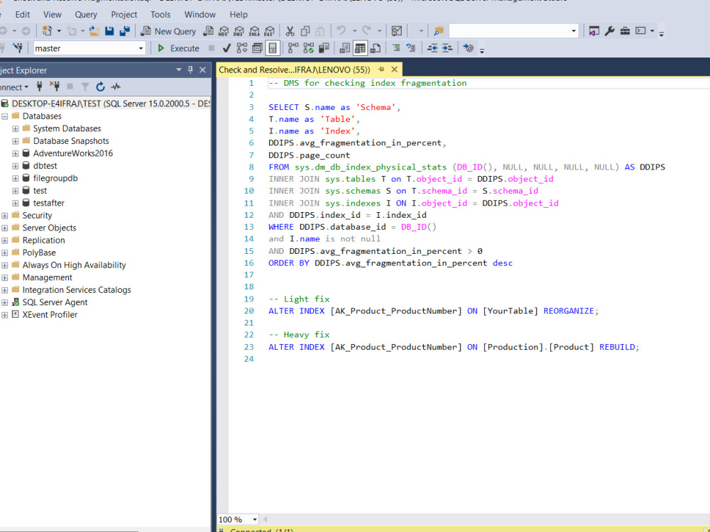Toggle IntelliSense enabled button

[x=273, y=48]
